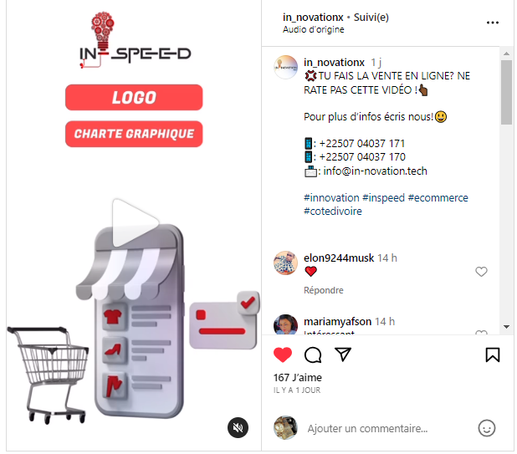This screenshot has width=517, height=454.
Task: Share post via paper plane icon
Action: pos(343,355)
